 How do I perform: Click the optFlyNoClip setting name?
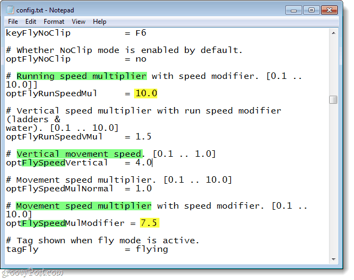click(38, 59)
